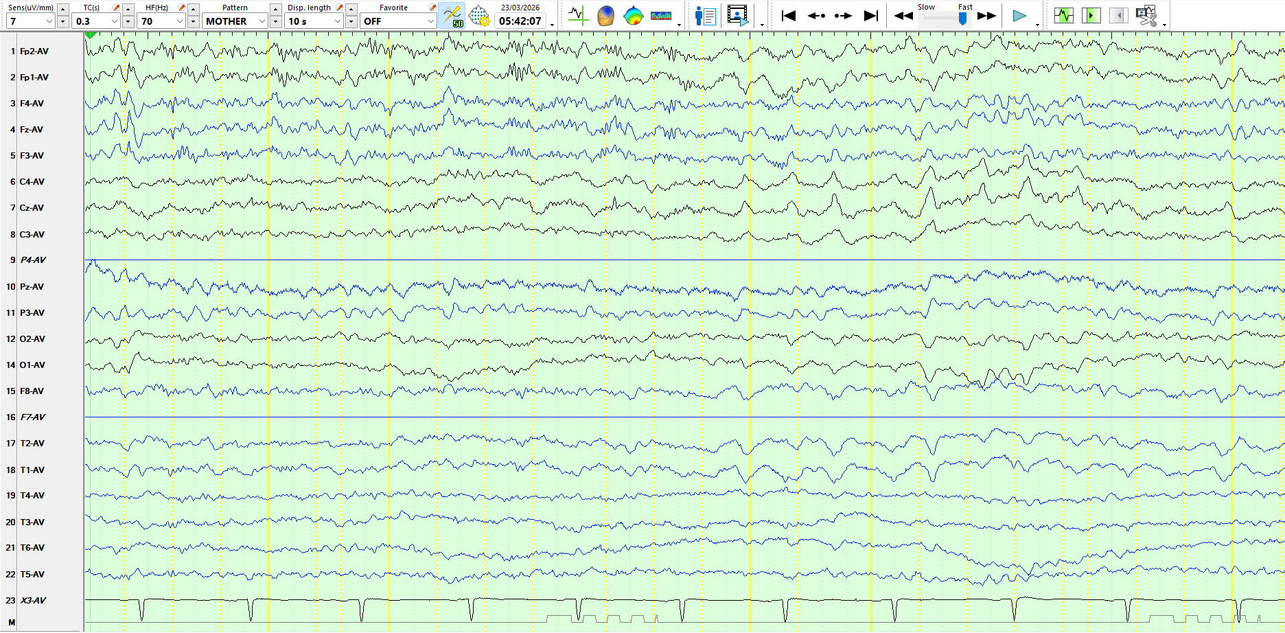Increase HF(Hz) with the up stepper

193,9
